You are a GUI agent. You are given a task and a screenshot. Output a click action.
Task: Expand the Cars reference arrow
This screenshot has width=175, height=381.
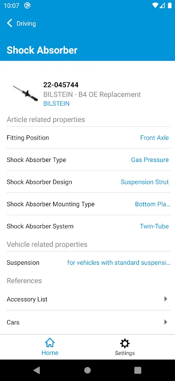click(166, 322)
